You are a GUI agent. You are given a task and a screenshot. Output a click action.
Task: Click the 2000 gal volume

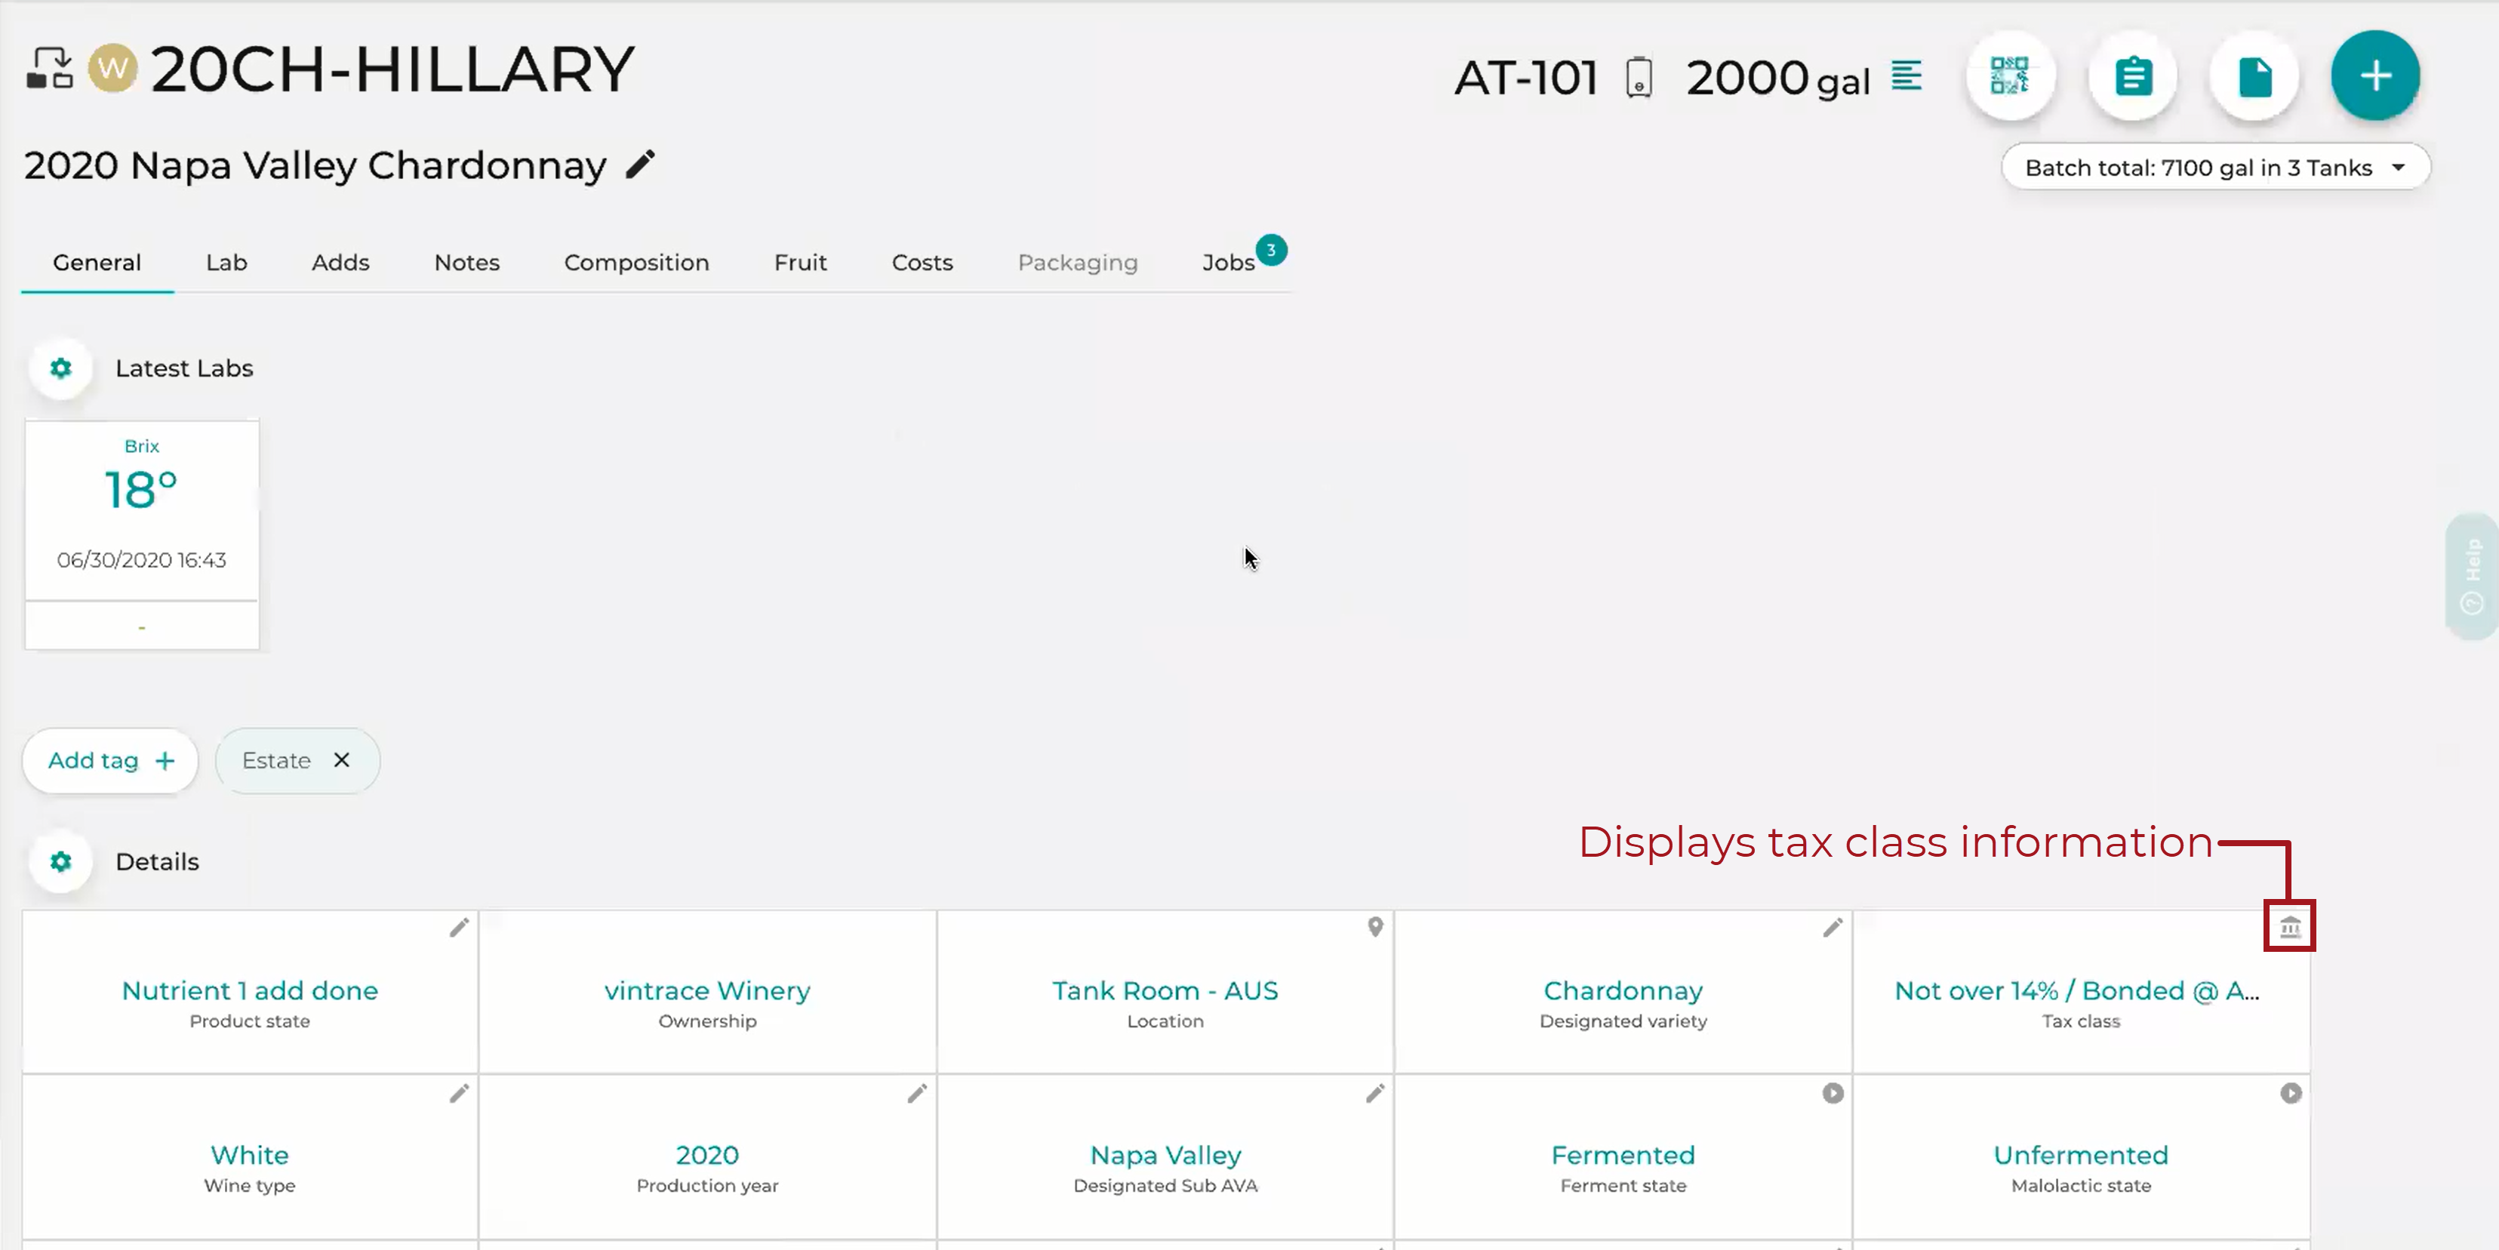pos(1777,78)
